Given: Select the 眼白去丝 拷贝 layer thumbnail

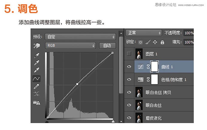Looking at the screenshot, I should coord(139,92).
